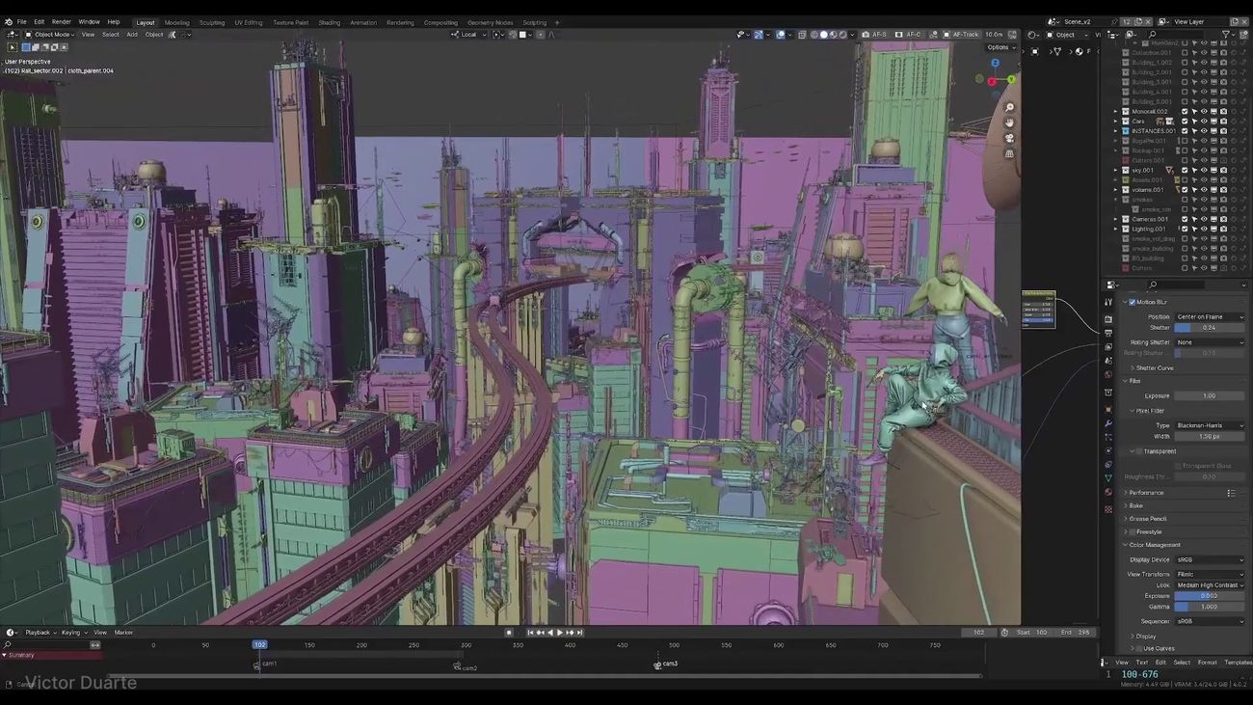The width and height of the screenshot is (1253, 705).
Task: Enable the Freestyle checkbox
Action: click(1133, 531)
